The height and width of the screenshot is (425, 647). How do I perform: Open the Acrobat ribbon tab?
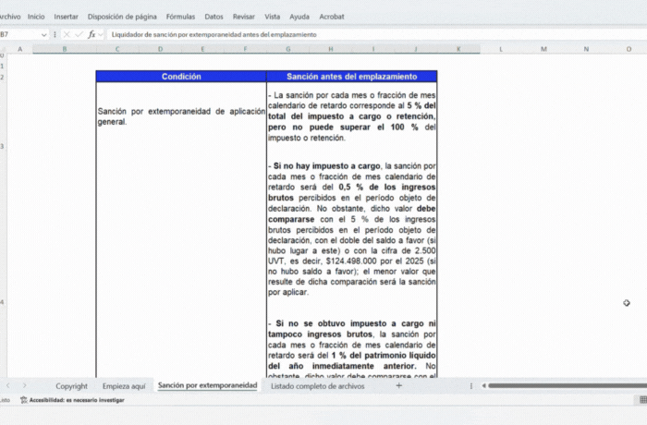point(331,17)
